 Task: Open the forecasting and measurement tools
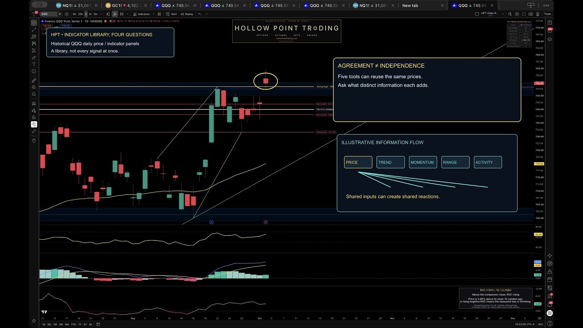coord(34,50)
